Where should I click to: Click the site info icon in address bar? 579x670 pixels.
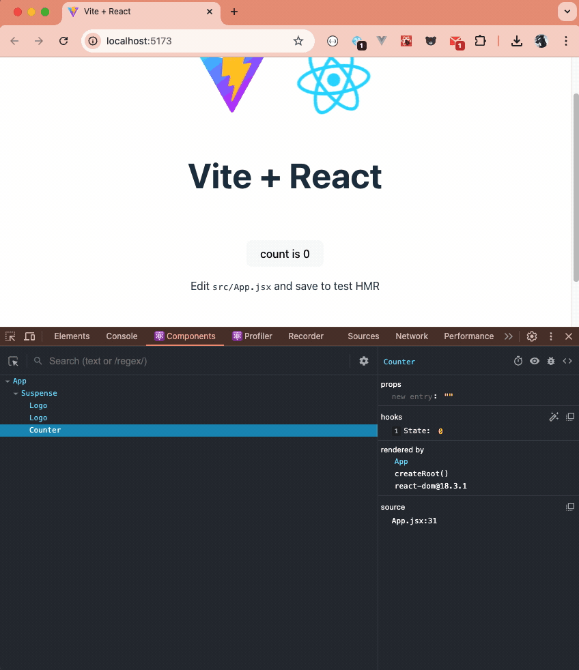coord(93,41)
